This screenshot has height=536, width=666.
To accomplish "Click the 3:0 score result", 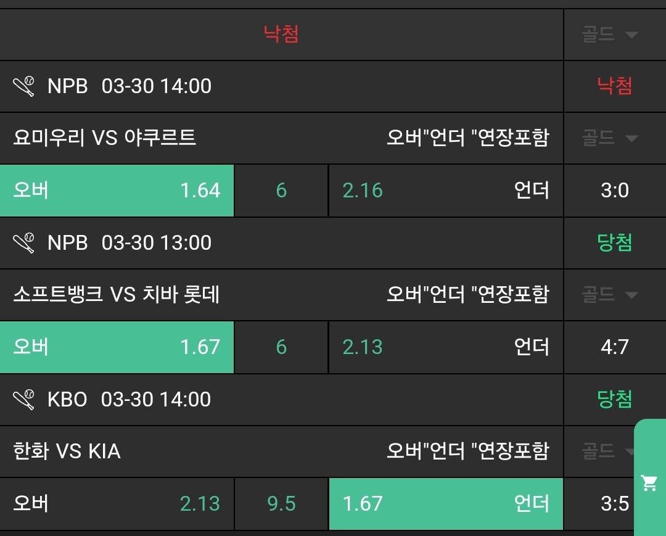I will (x=614, y=191).
